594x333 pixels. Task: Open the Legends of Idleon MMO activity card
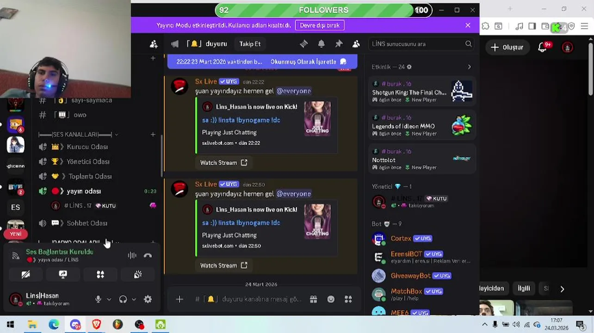coord(422,125)
